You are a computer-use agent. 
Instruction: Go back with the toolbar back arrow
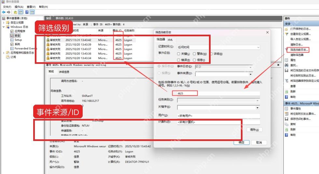4,12
